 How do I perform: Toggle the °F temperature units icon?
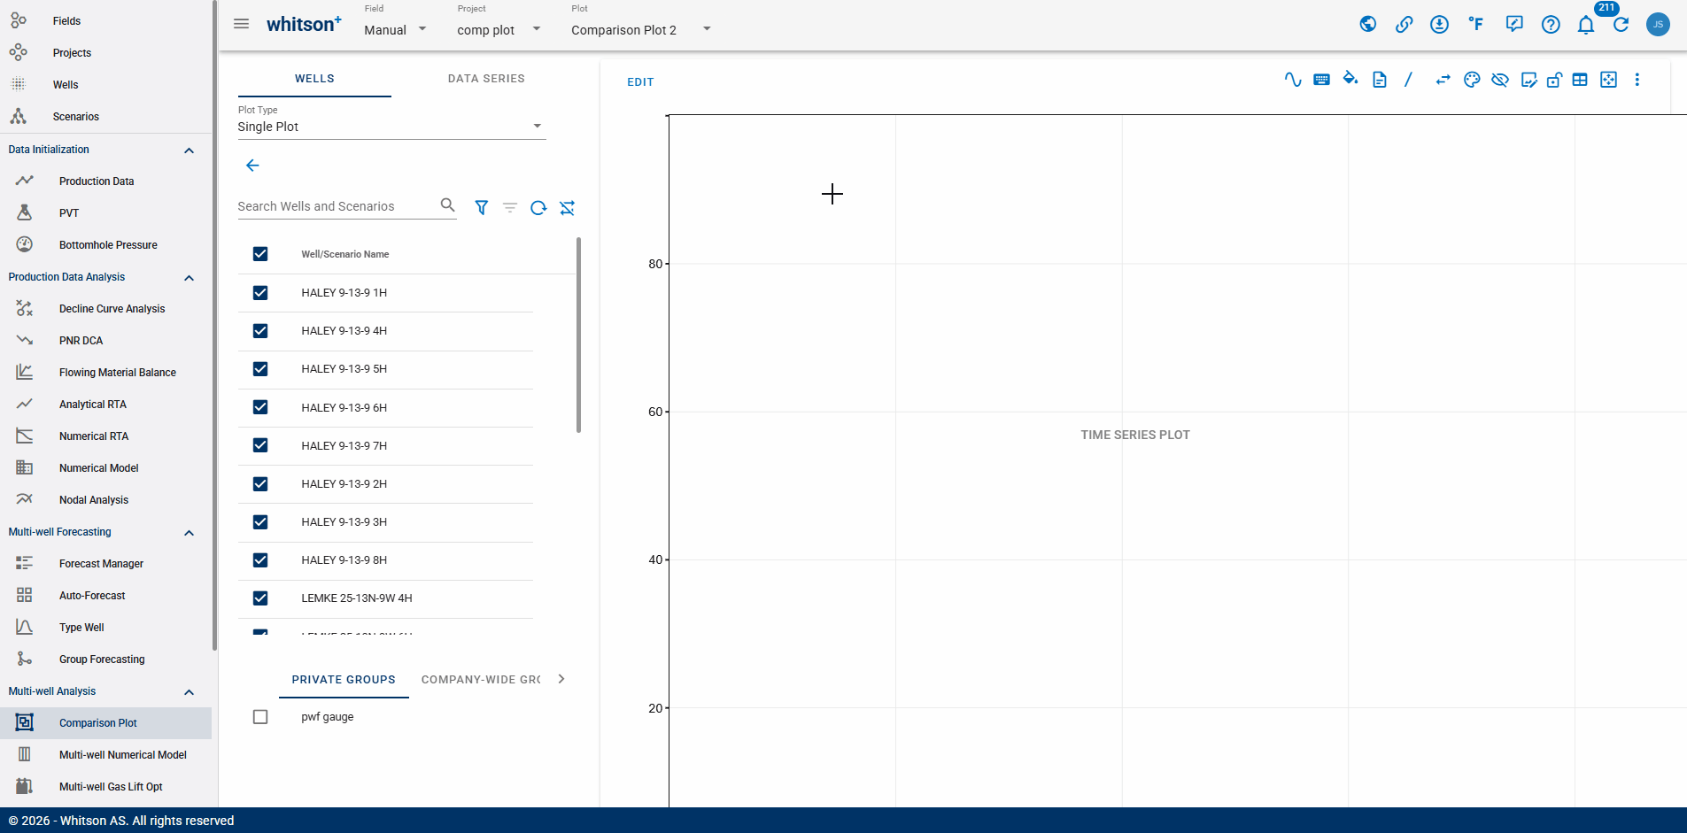tap(1476, 24)
